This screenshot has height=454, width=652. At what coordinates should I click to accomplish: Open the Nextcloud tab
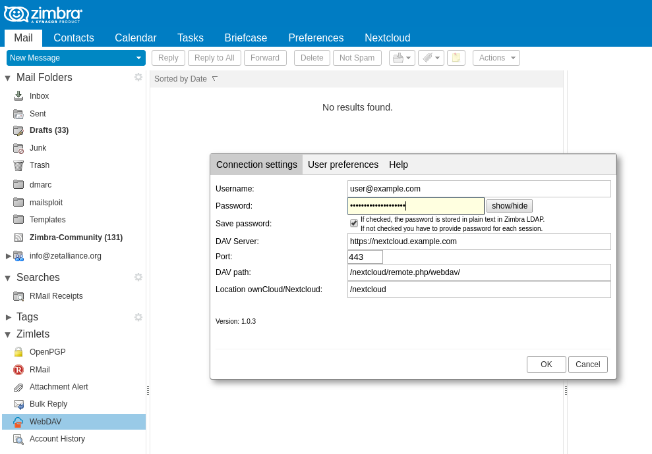pos(387,38)
